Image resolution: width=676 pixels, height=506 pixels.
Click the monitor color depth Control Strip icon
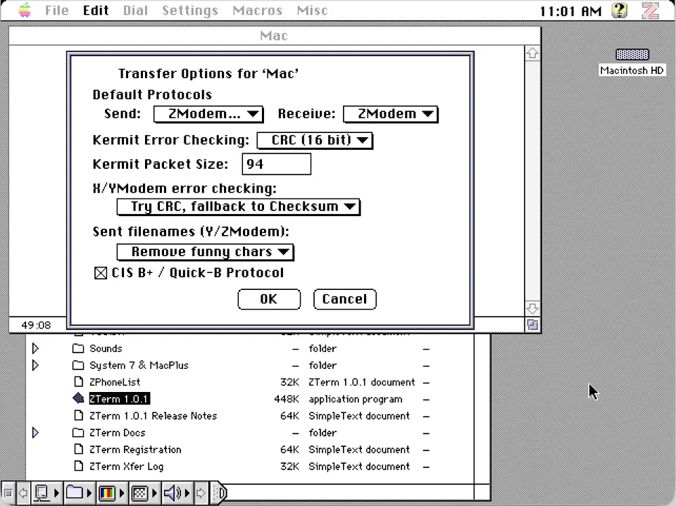tap(106, 493)
